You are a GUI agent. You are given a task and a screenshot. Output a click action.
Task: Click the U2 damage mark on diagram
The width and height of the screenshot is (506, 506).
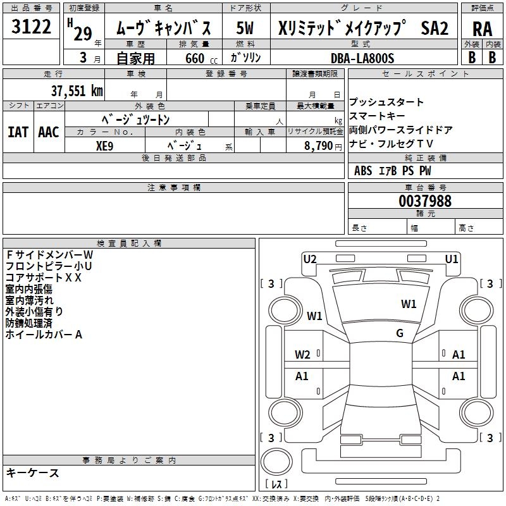310,259
